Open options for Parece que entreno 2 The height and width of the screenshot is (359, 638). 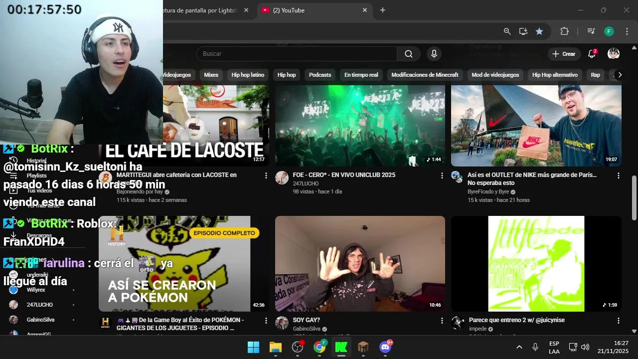[619, 321]
